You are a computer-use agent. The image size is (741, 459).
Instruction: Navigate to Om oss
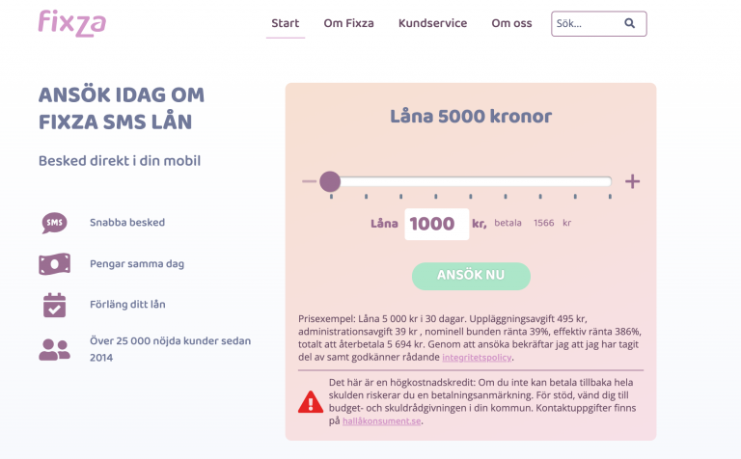511,24
